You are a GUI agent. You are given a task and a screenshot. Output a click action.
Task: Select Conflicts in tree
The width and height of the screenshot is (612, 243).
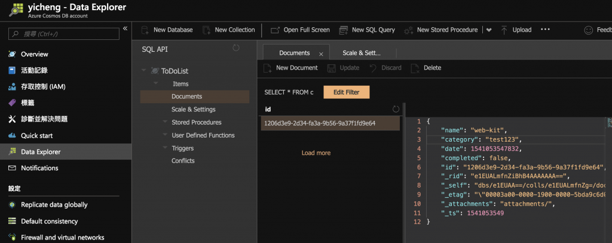point(183,161)
